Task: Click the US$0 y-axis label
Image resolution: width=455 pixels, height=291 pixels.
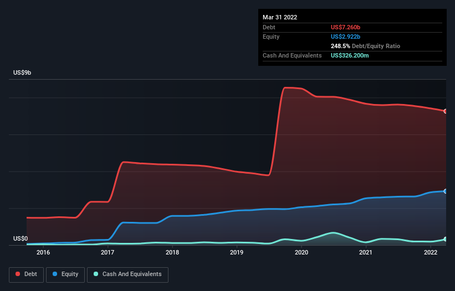Action: [x=21, y=238]
